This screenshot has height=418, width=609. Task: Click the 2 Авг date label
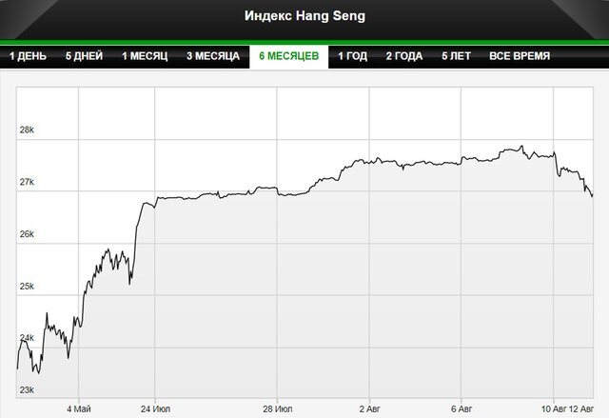coord(370,409)
